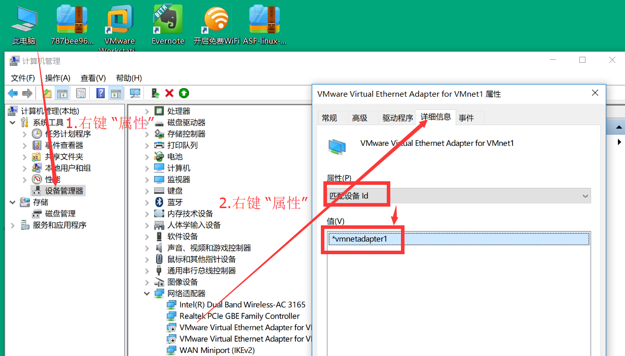The image size is (625, 356).
Task: Expand the 事件查看器 tree node
Action: 25,145
